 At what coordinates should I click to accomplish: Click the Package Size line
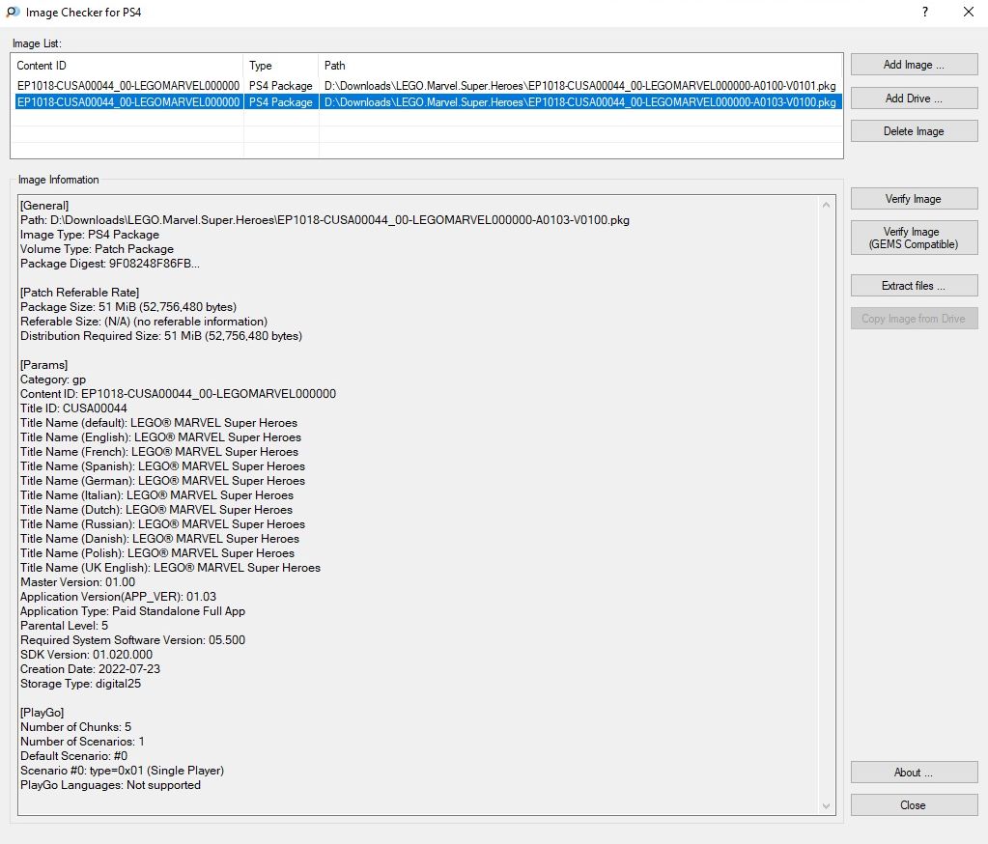127,307
